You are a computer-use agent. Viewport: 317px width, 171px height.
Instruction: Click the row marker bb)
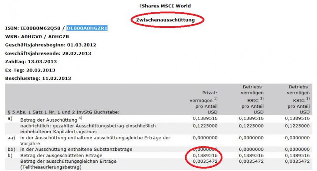(x=12, y=149)
